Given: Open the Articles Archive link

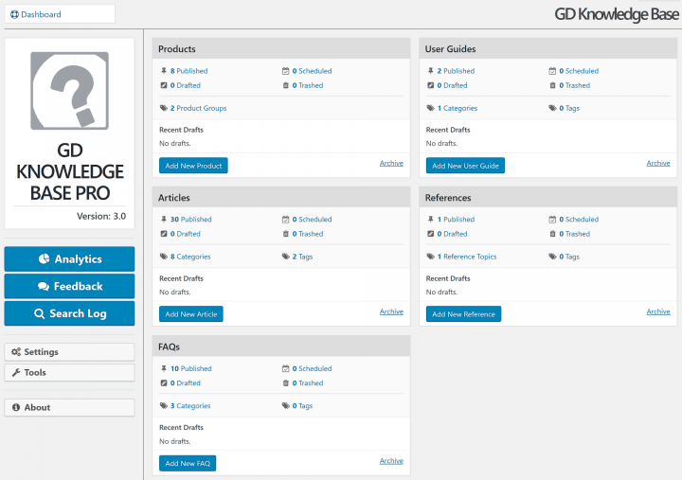Looking at the screenshot, I should point(391,311).
